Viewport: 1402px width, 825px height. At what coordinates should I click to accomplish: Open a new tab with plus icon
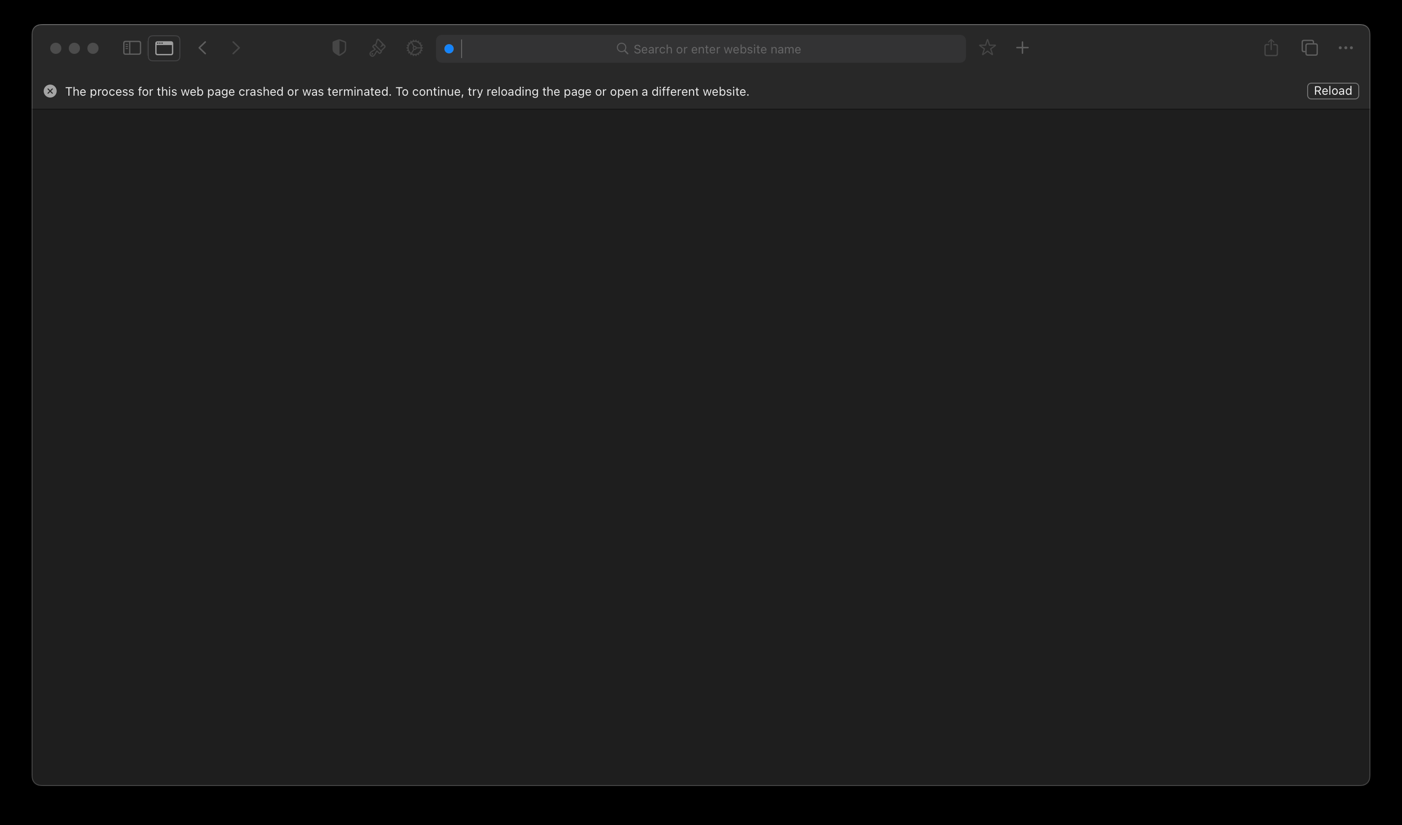tap(1022, 48)
